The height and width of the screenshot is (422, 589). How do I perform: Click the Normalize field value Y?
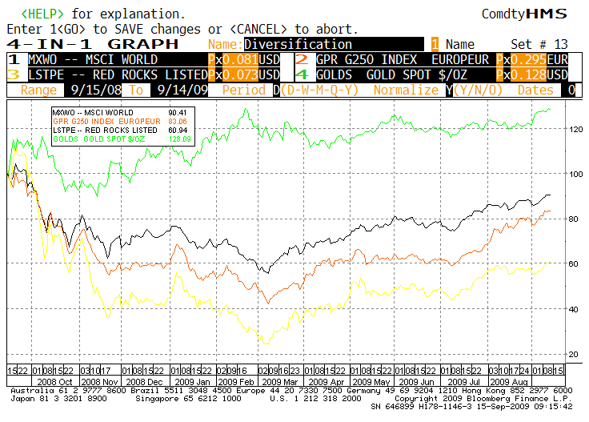449,90
